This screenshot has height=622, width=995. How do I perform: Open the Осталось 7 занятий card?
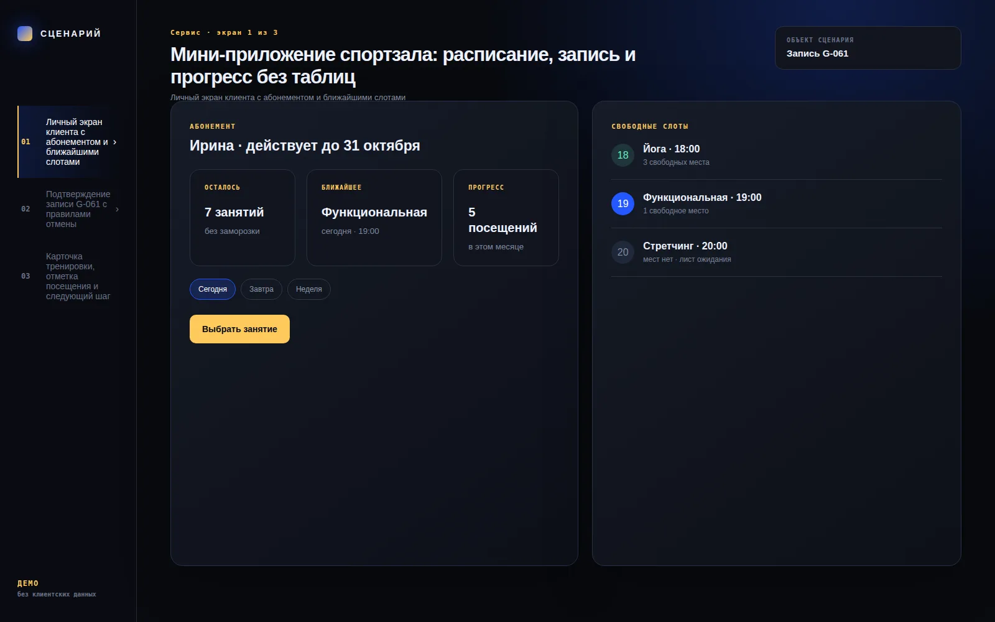click(243, 218)
